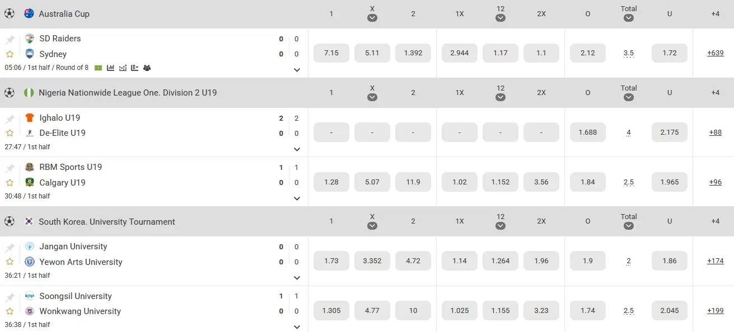Viewport: 734px width, 332px height.
Task: Select under 2.5 odds 2.045 for Soongsil
Action: pos(670,311)
